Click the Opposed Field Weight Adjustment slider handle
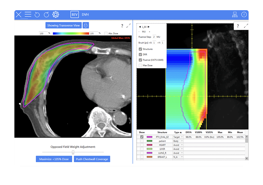 tap(73, 152)
